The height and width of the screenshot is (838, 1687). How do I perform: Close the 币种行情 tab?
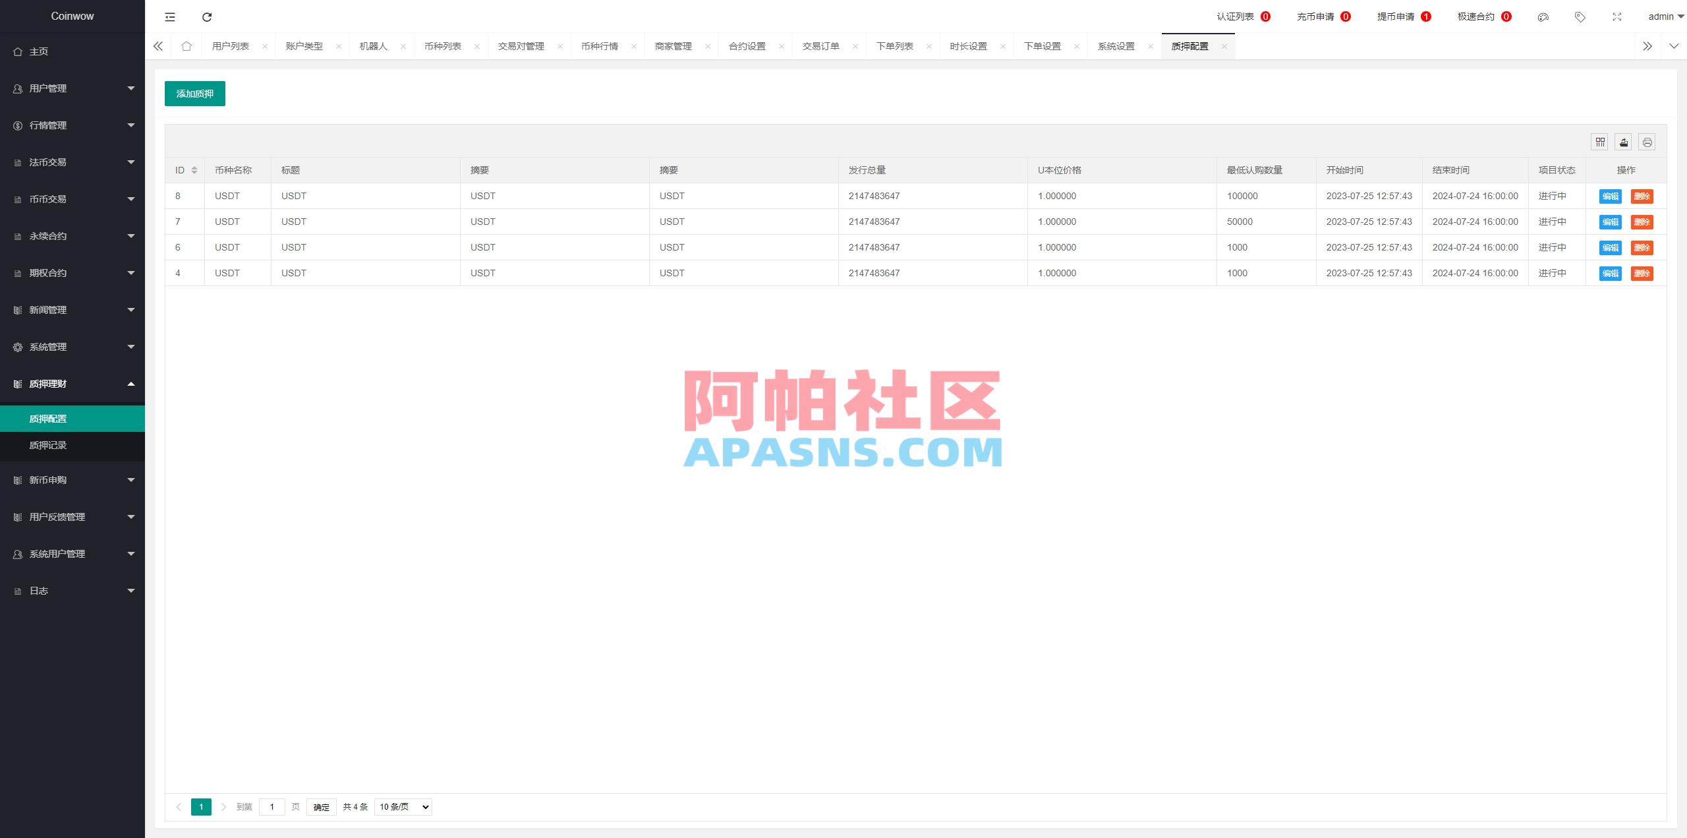[634, 46]
